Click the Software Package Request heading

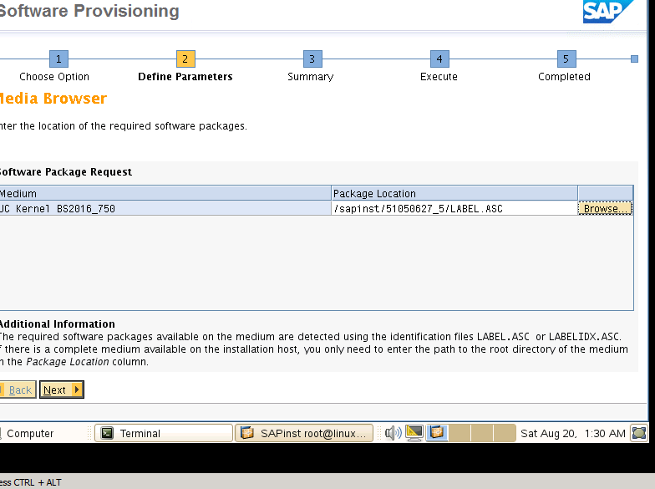click(x=65, y=172)
